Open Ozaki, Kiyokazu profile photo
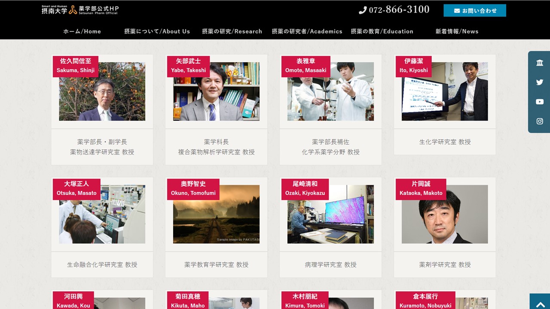The image size is (550, 309). tap(331, 214)
